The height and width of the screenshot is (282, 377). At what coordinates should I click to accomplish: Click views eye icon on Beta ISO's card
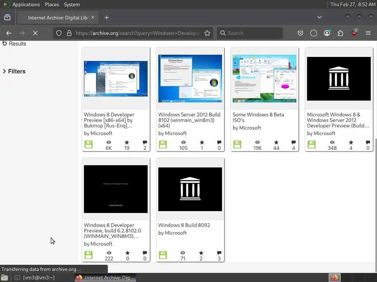[x=257, y=142]
